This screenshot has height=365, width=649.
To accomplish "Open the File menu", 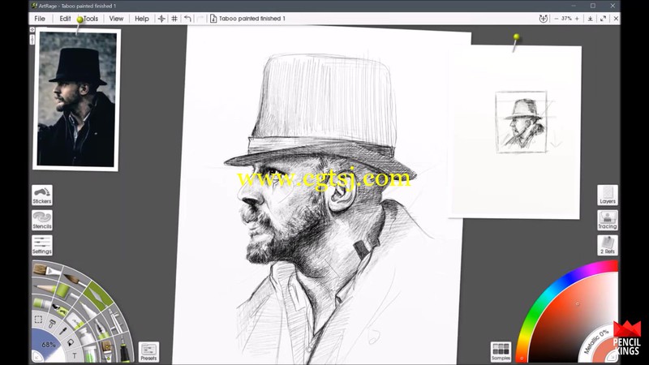I will (40, 19).
